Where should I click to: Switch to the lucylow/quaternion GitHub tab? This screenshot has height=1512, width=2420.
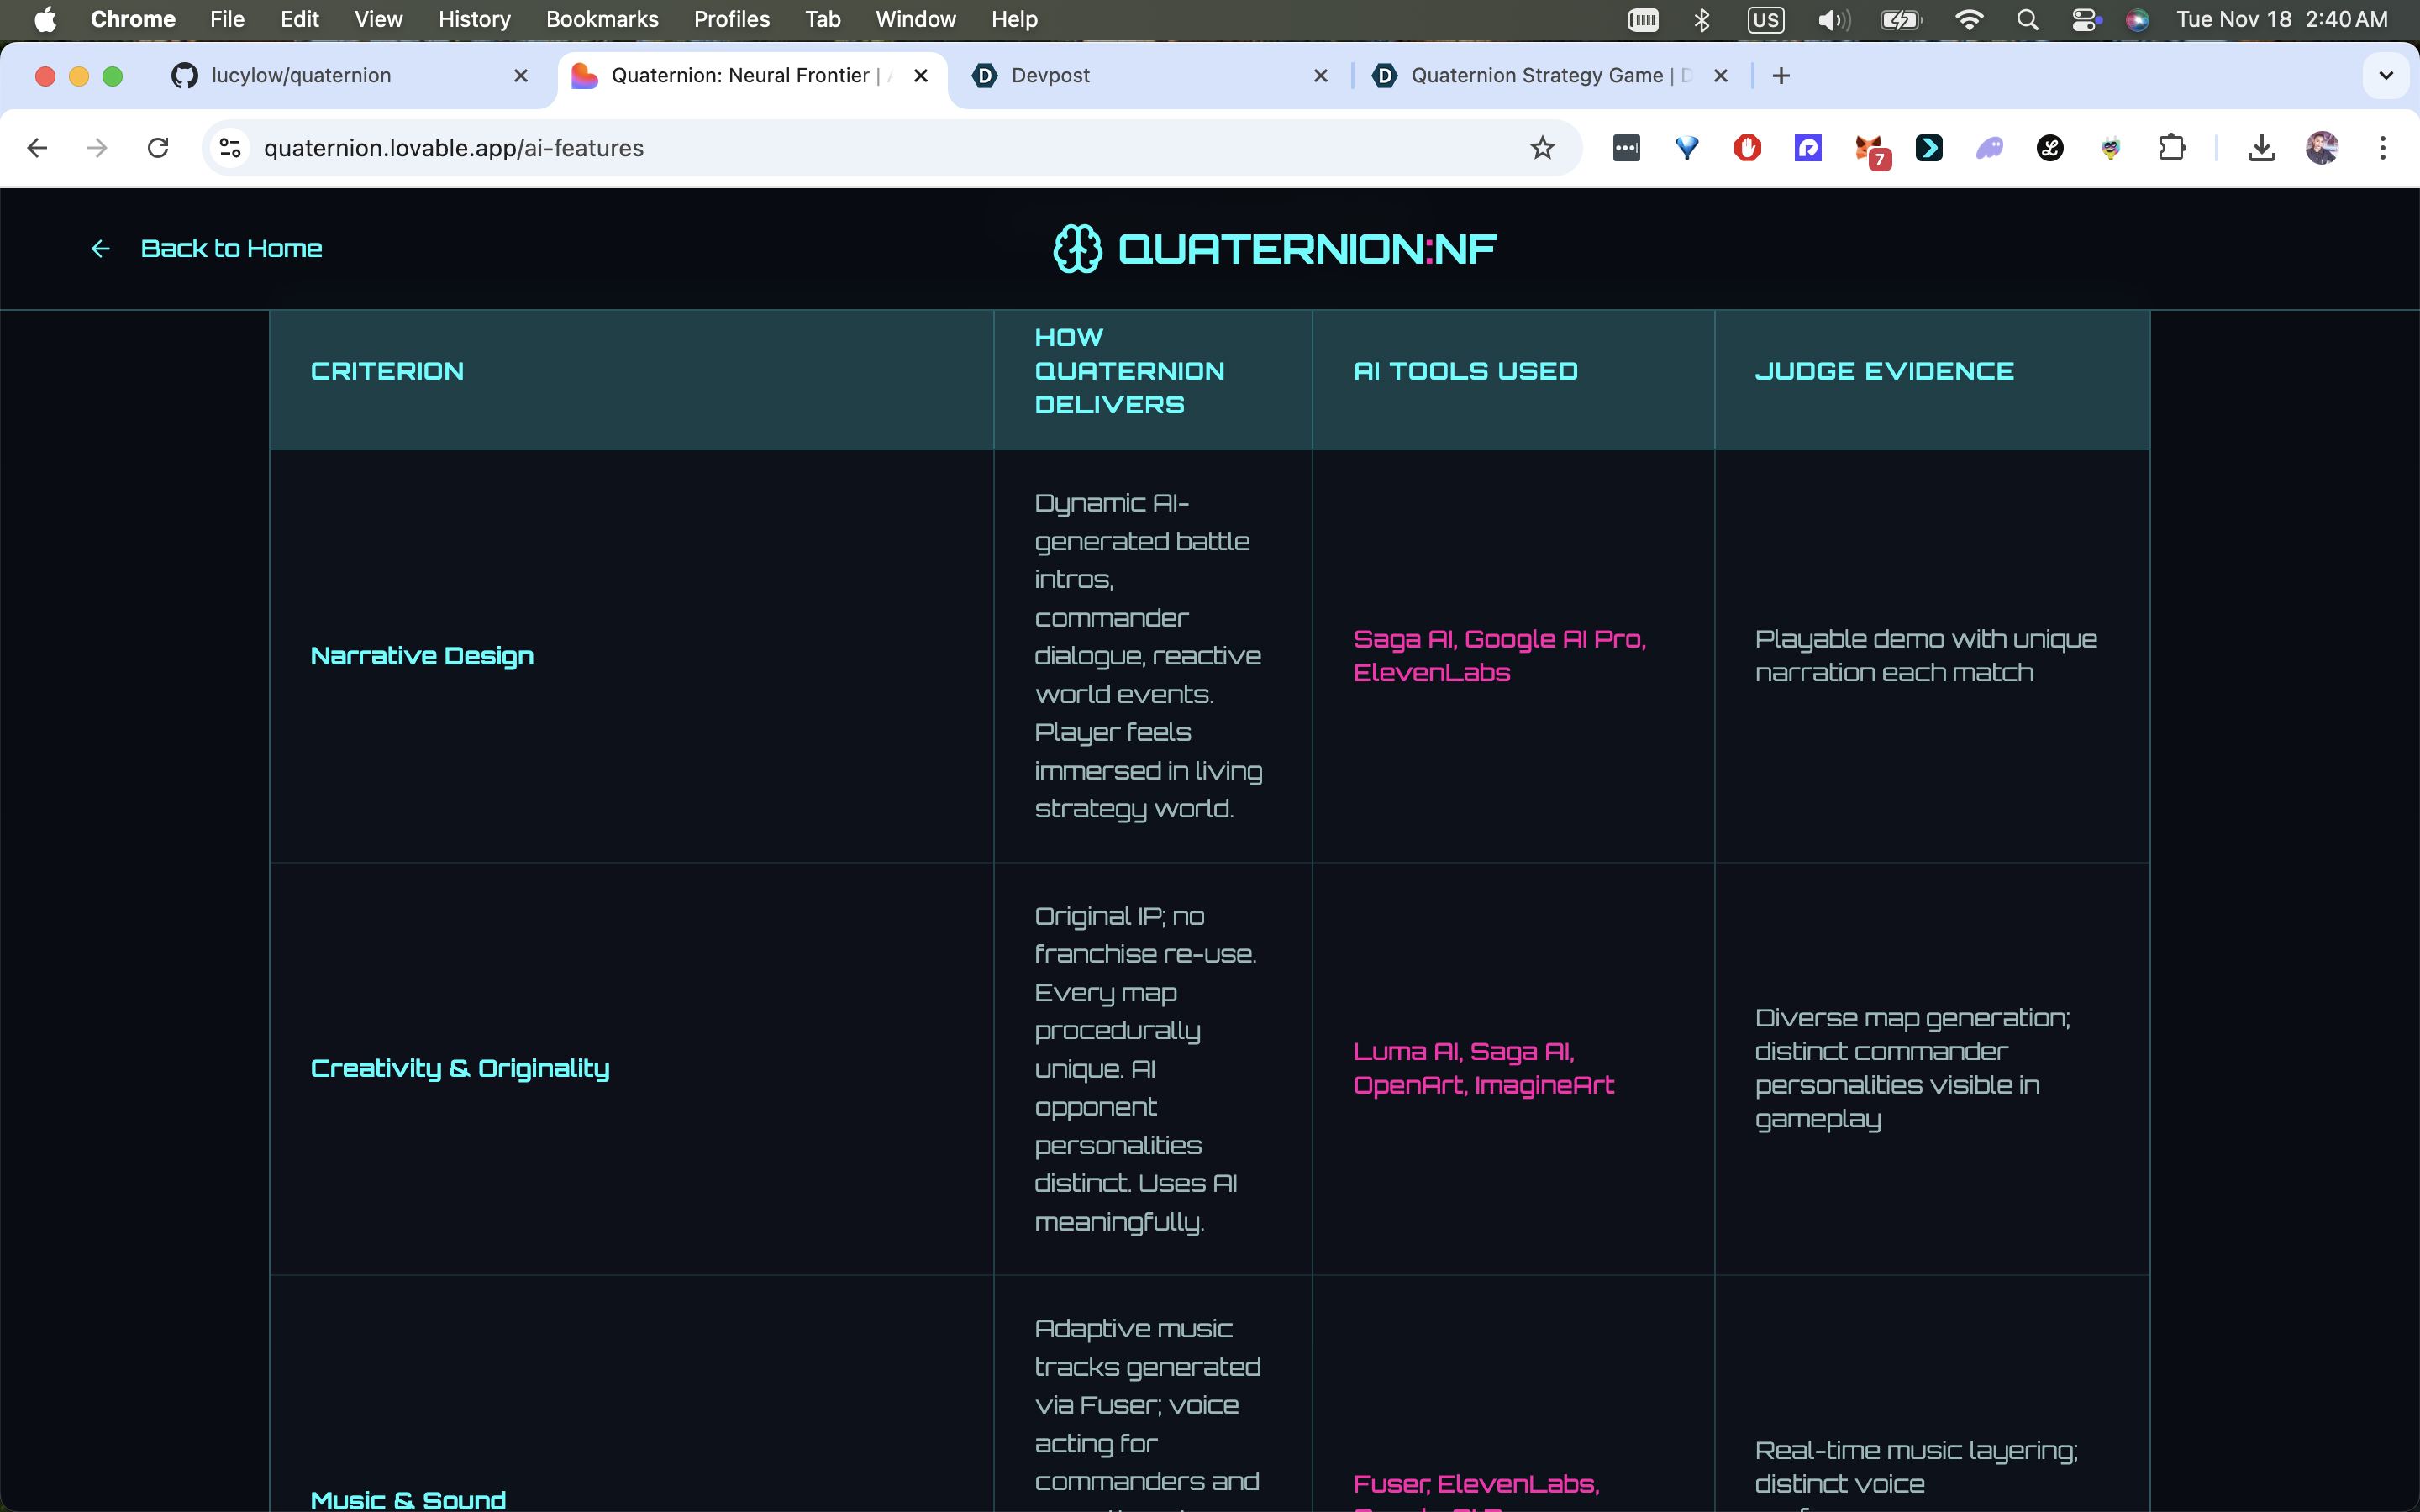click(300, 76)
